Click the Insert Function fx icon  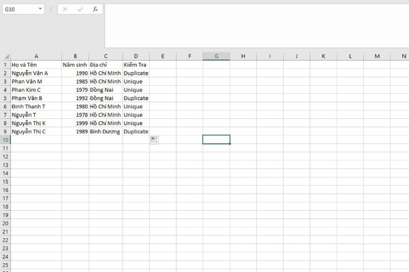(x=95, y=10)
